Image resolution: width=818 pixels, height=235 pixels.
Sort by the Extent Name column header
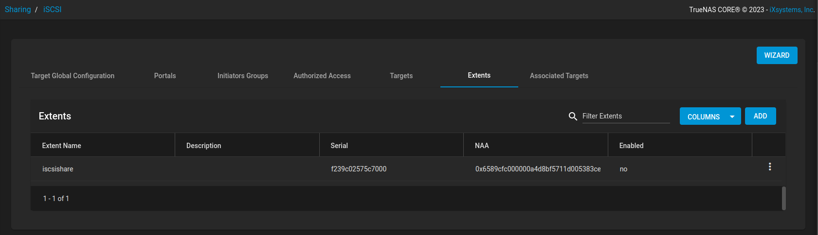pos(62,146)
